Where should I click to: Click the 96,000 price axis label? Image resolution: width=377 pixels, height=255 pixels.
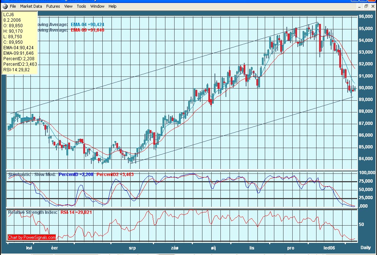366,17
